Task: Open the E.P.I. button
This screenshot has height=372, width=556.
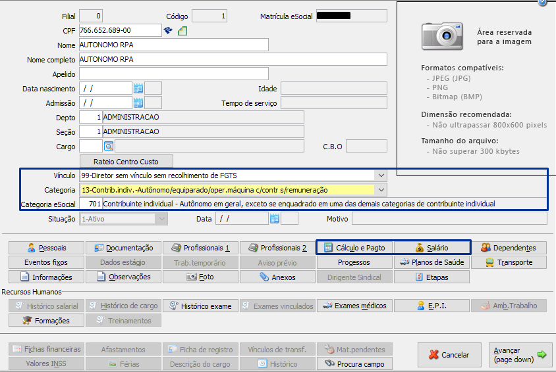Action: click(x=431, y=306)
